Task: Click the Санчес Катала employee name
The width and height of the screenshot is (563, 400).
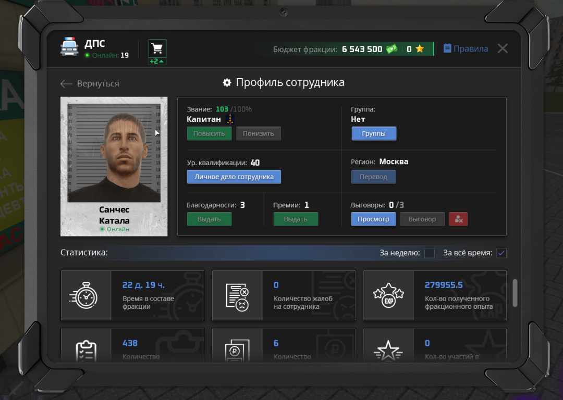Action: point(114,215)
